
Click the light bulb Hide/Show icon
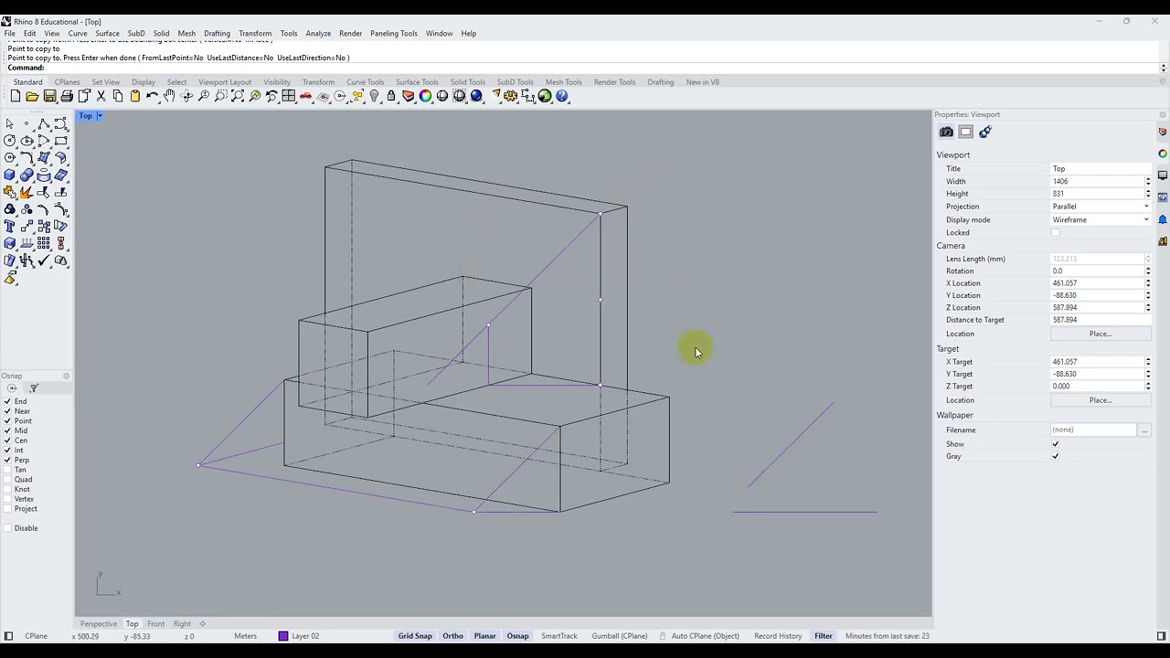click(374, 96)
